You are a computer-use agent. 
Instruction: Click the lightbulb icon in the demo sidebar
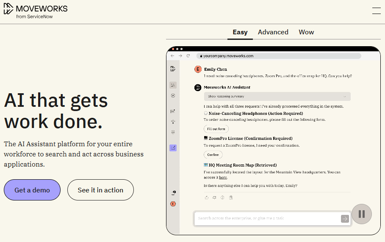point(173,122)
